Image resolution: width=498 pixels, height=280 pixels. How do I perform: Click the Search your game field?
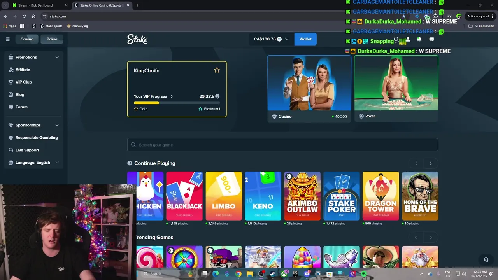pyautogui.click(x=282, y=145)
